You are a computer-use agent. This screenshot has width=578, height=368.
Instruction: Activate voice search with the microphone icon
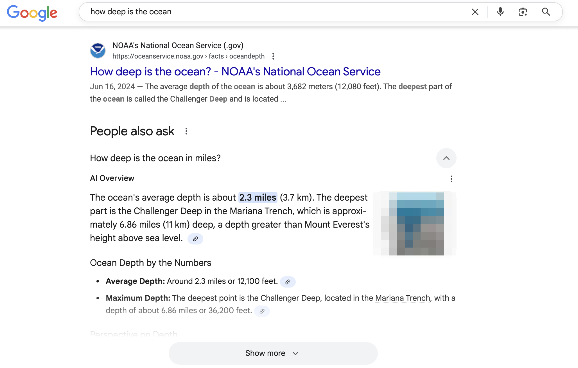(x=500, y=12)
